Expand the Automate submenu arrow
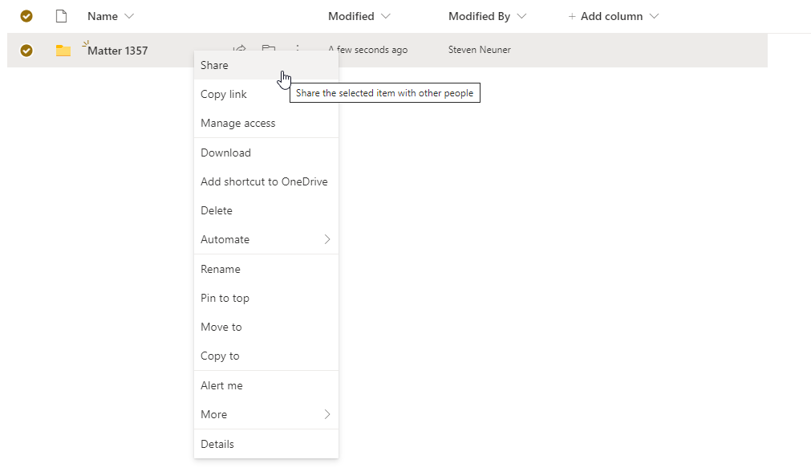Viewport: 811px width, 472px height. 326,239
